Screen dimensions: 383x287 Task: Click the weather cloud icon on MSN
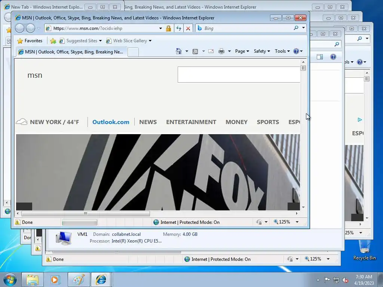point(21,121)
